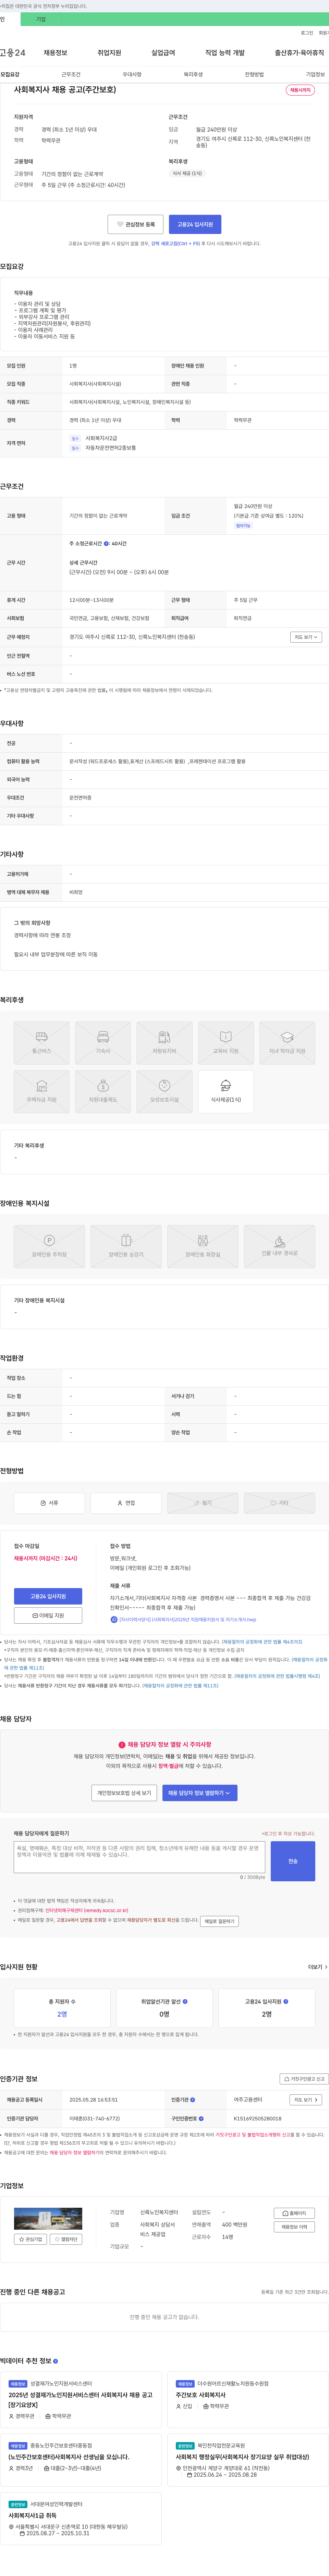Select the 기업 tab at top
329x2576 pixels.
[x=41, y=19]
